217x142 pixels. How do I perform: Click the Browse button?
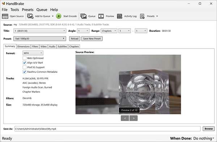click(209, 129)
